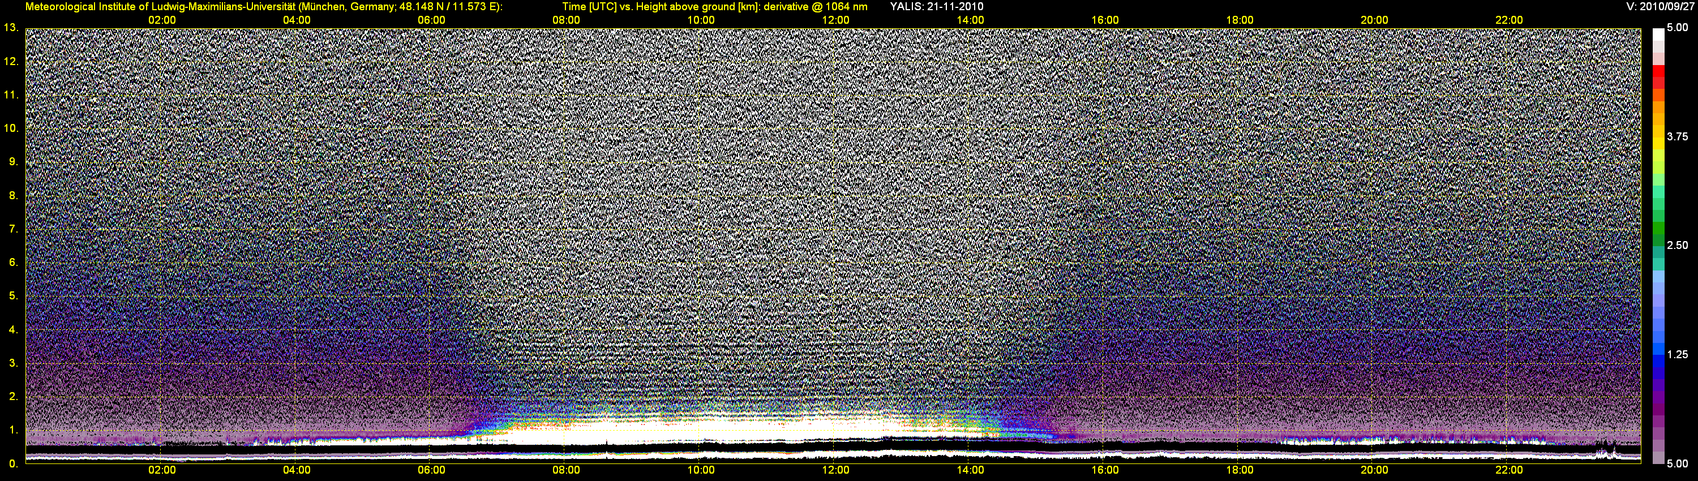Pick the white top band of the color scale
This screenshot has width=1698, height=481.
pyautogui.click(x=1658, y=35)
